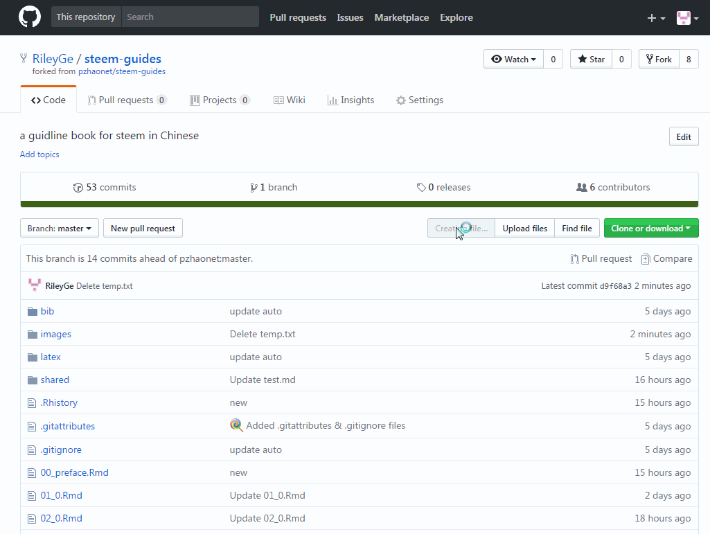Open .gitattributes file
The image size is (710, 534).
pyautogui.click(x=68, y=426)
